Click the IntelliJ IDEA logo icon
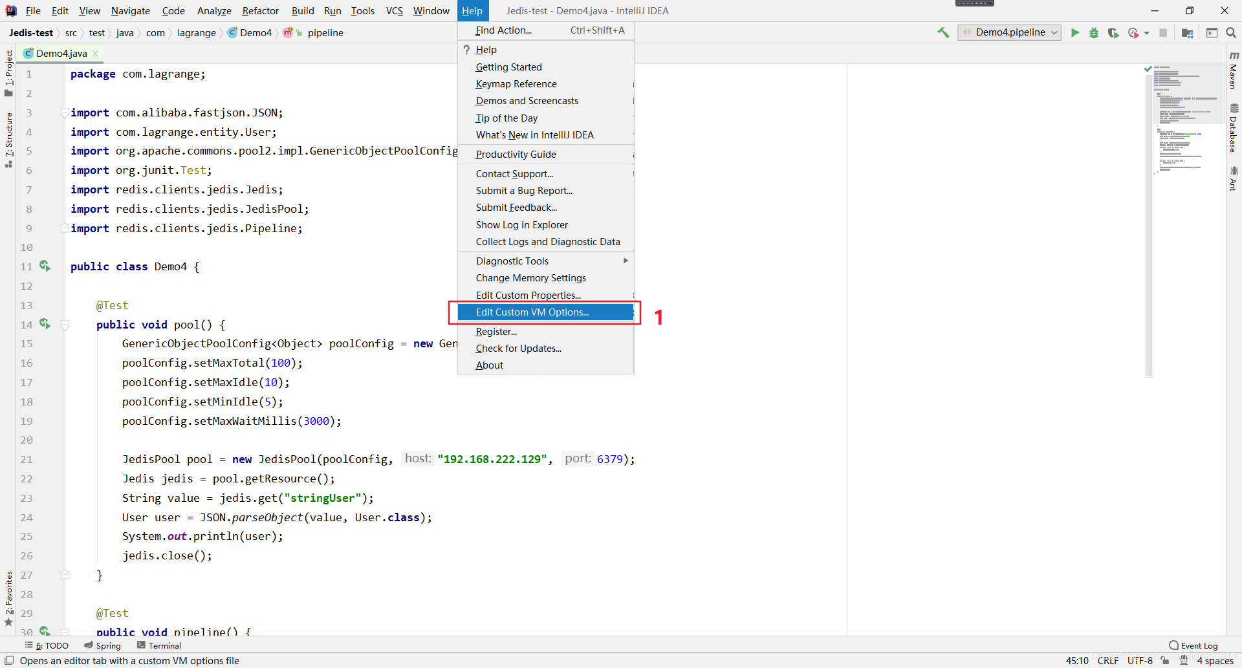 tap(10, 10)
